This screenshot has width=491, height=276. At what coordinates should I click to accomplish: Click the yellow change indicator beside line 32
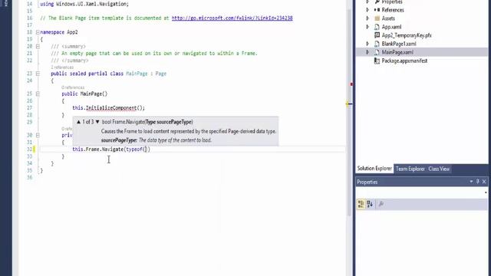click(x=34, y=149)
